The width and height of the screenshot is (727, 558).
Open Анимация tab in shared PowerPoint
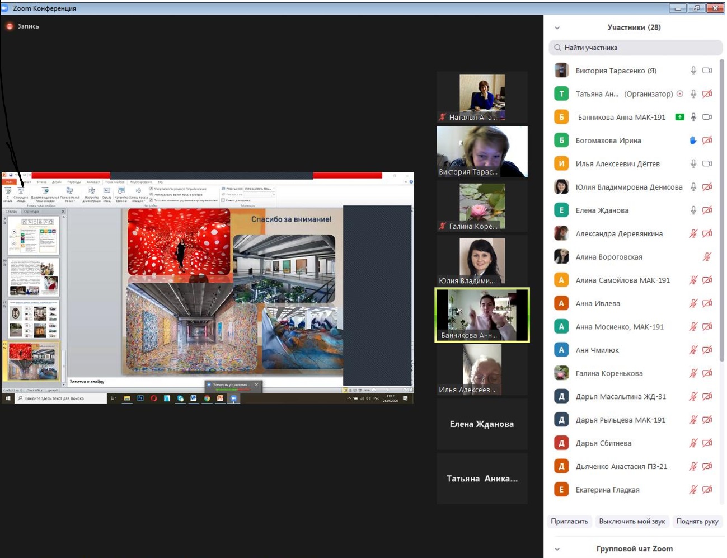point(93,182)
